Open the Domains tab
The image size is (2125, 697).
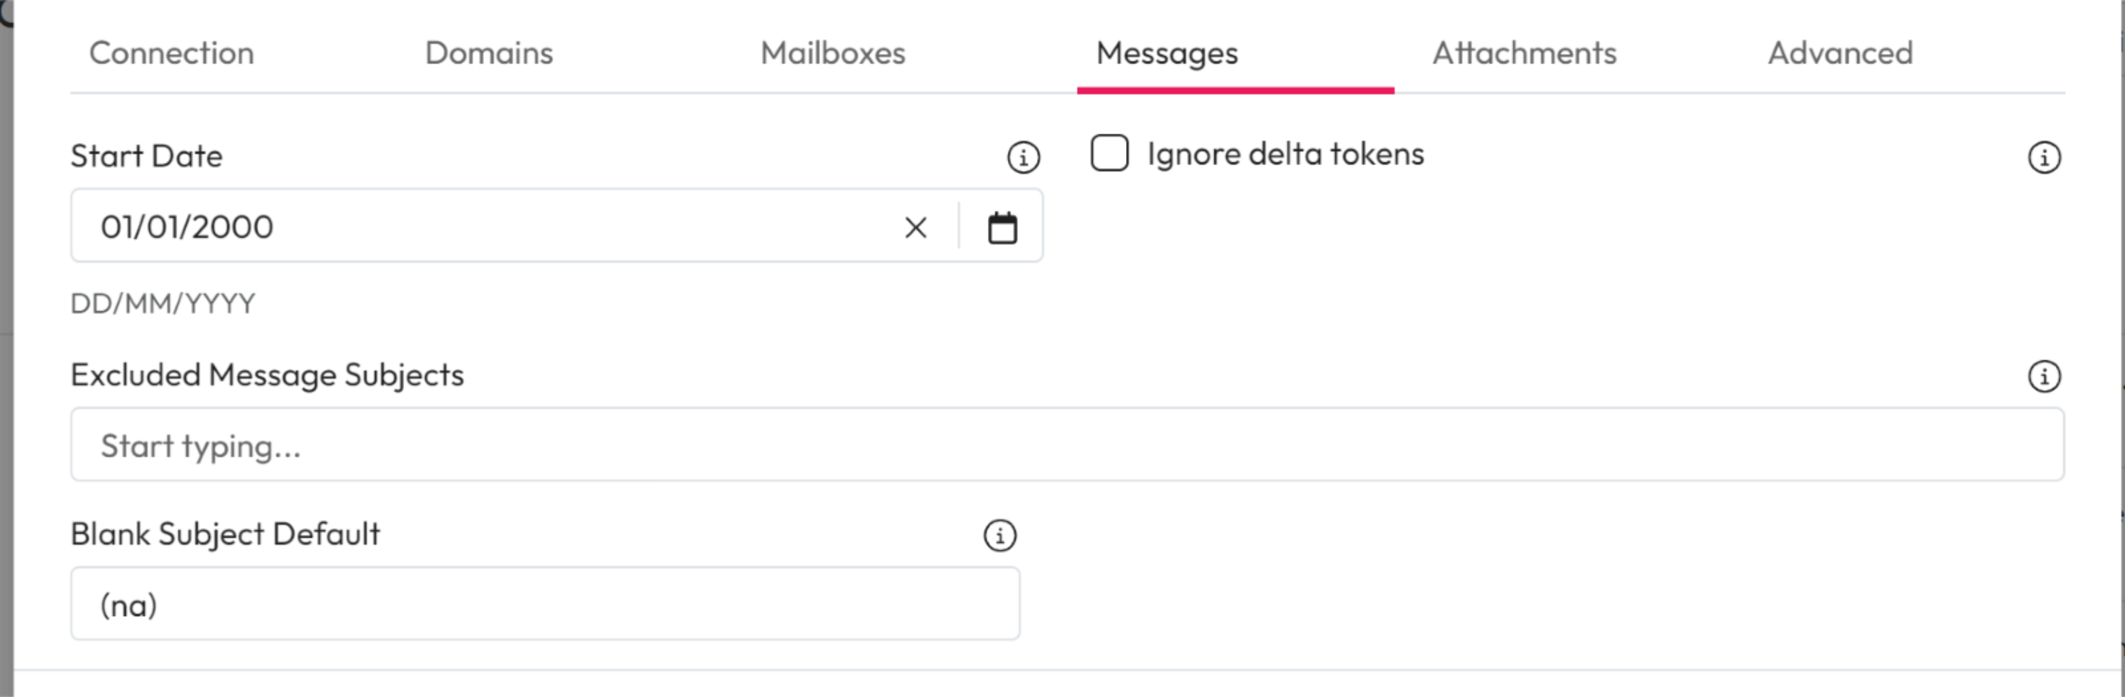coord(489,54)
